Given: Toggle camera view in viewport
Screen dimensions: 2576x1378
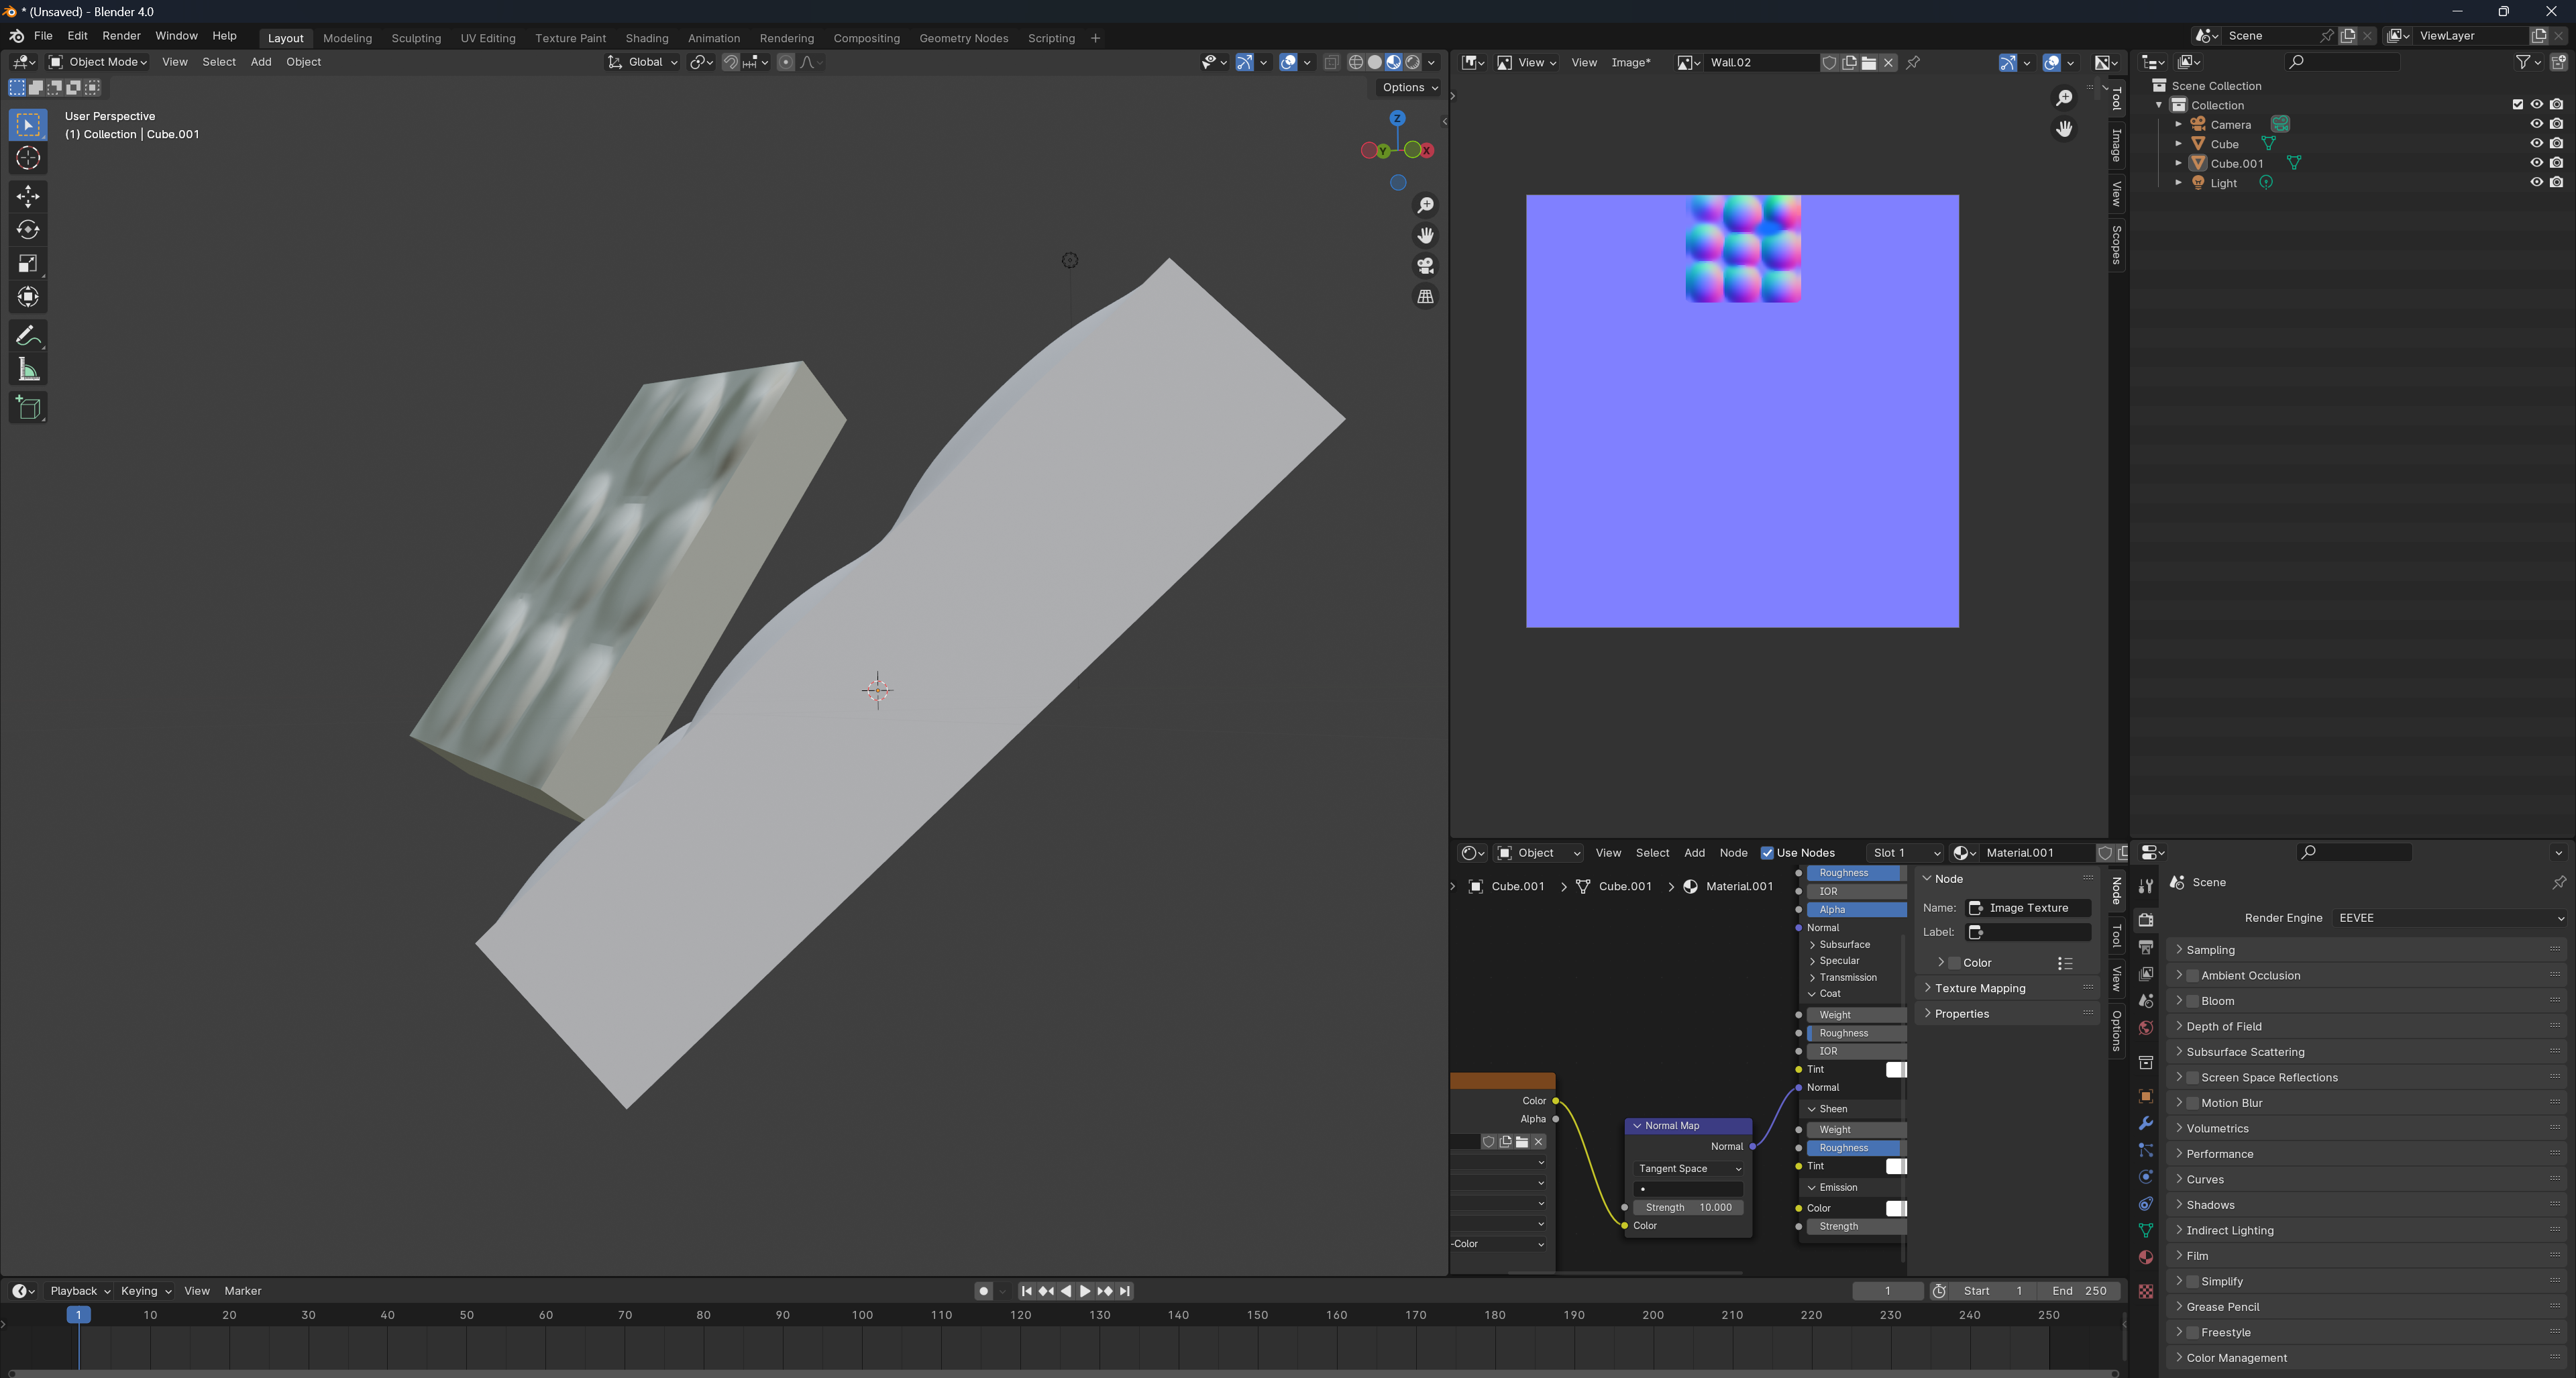Looking at the screenshot, I should pyautogui.click(x=1425, y=266).
